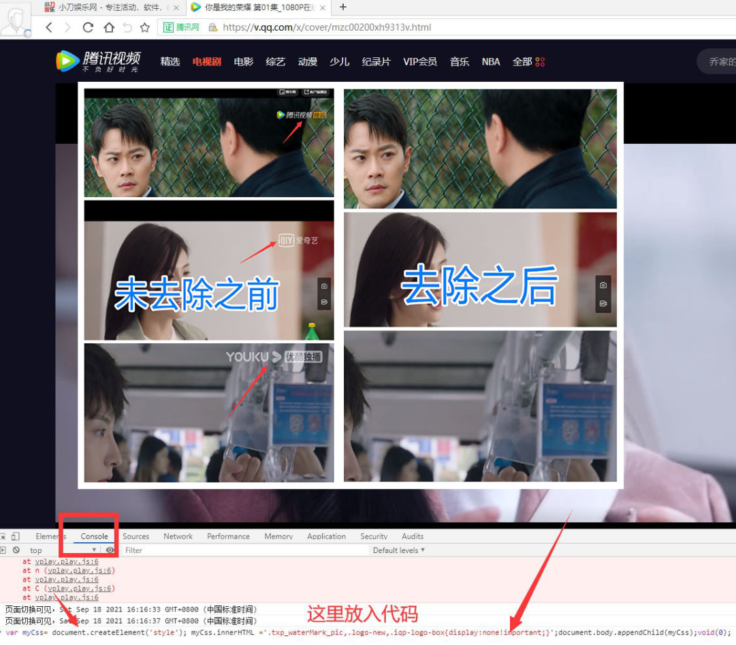Image resolution: width=736 pixels, height=645 pixels.
Task: Browse the 综艺 category
Action: (x=275, y=61)
